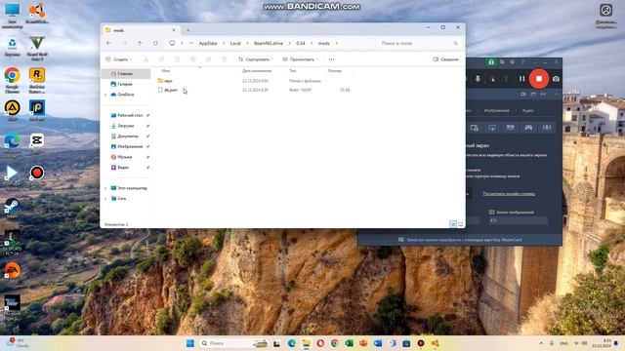This screenshot has width=625, height=351.
Task: Expand the OneDrive node arrow
Action: point(105,95)
